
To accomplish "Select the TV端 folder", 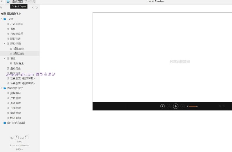I will click(10, 19).
